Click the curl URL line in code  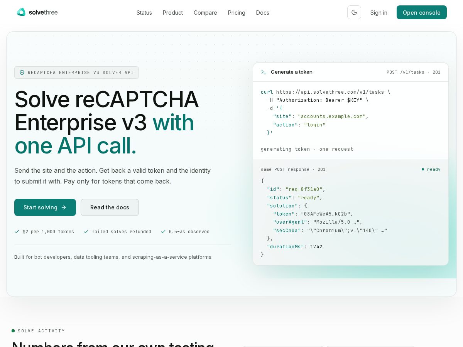click(326, 92)
